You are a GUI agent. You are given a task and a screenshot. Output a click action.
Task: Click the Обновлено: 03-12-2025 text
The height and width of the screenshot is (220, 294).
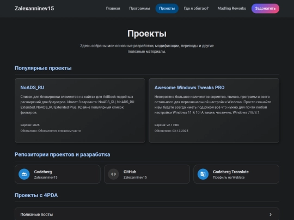coord(171,131)
